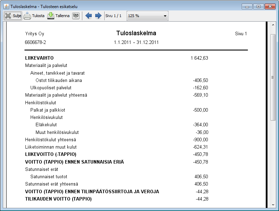Click the value -364,00

coord(201,125)
